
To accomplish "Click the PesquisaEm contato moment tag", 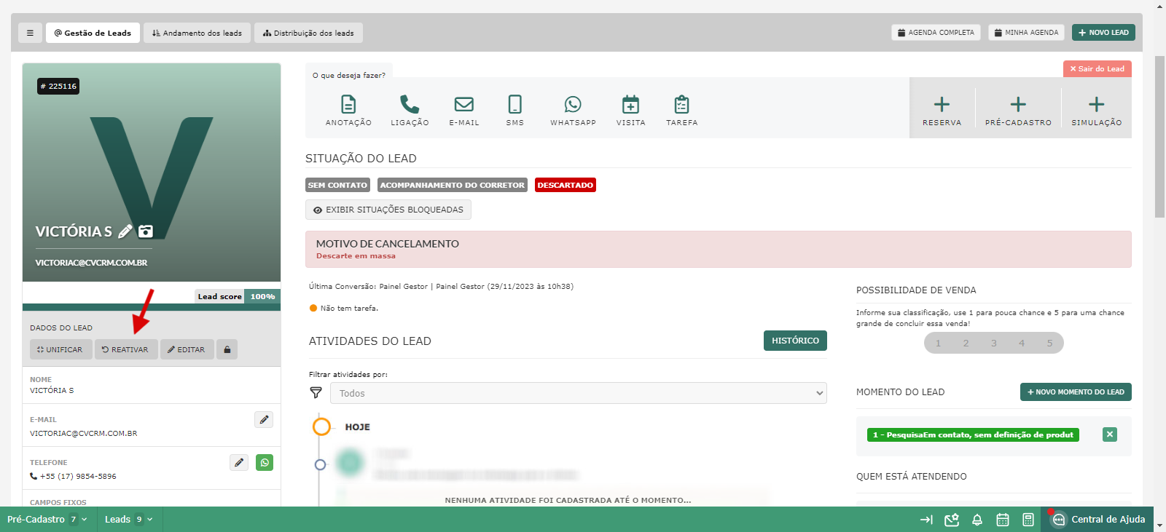I will pos(973,434).
